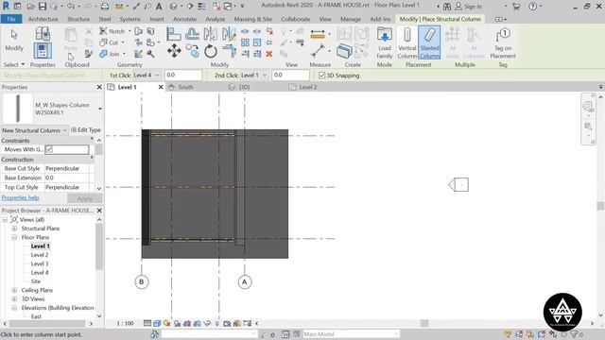The width and height of the screenshot is (605, 340).
Task: Open the New Structural Columns filter dropdown
Action: [x=35, y=130]
